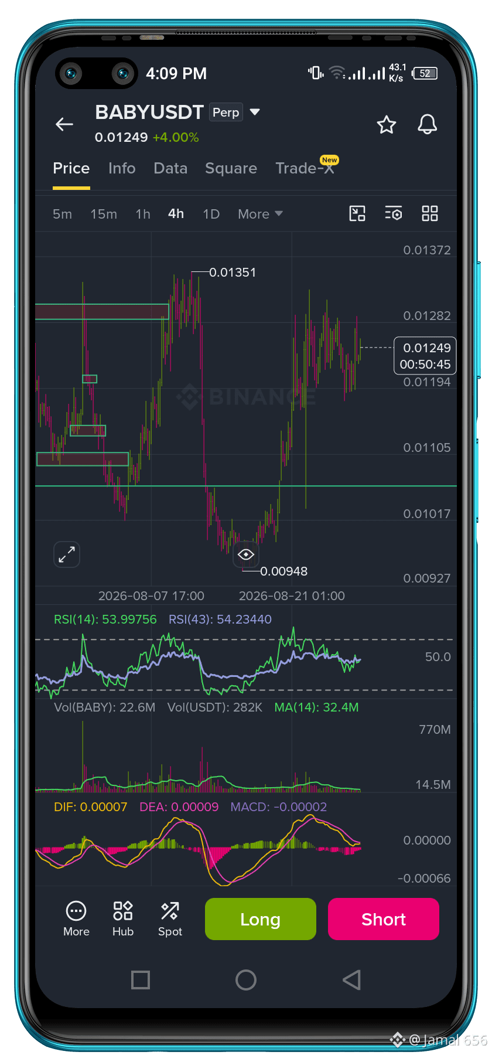
Task: Switch to the Price tab
Action: tap(71, 168)
